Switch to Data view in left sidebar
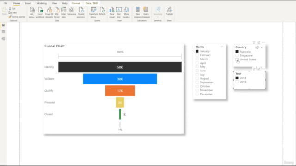This screenshot has width=296, height=166. point(3,32)
